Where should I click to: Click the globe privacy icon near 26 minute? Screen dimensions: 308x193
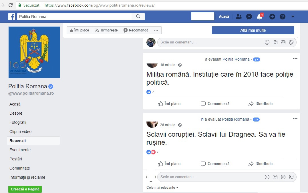click(x=180, y=125)
